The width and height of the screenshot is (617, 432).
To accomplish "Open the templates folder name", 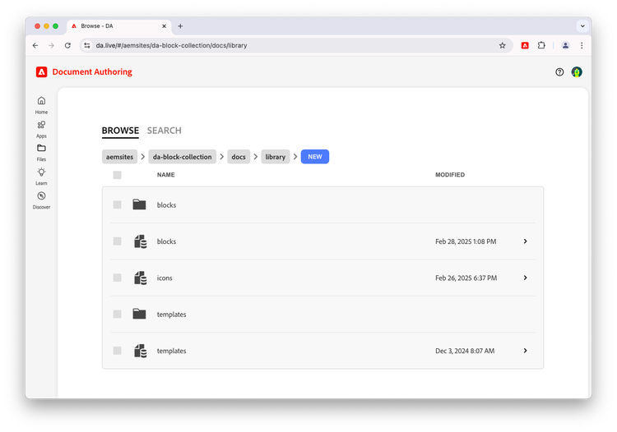I will [172, 315].
